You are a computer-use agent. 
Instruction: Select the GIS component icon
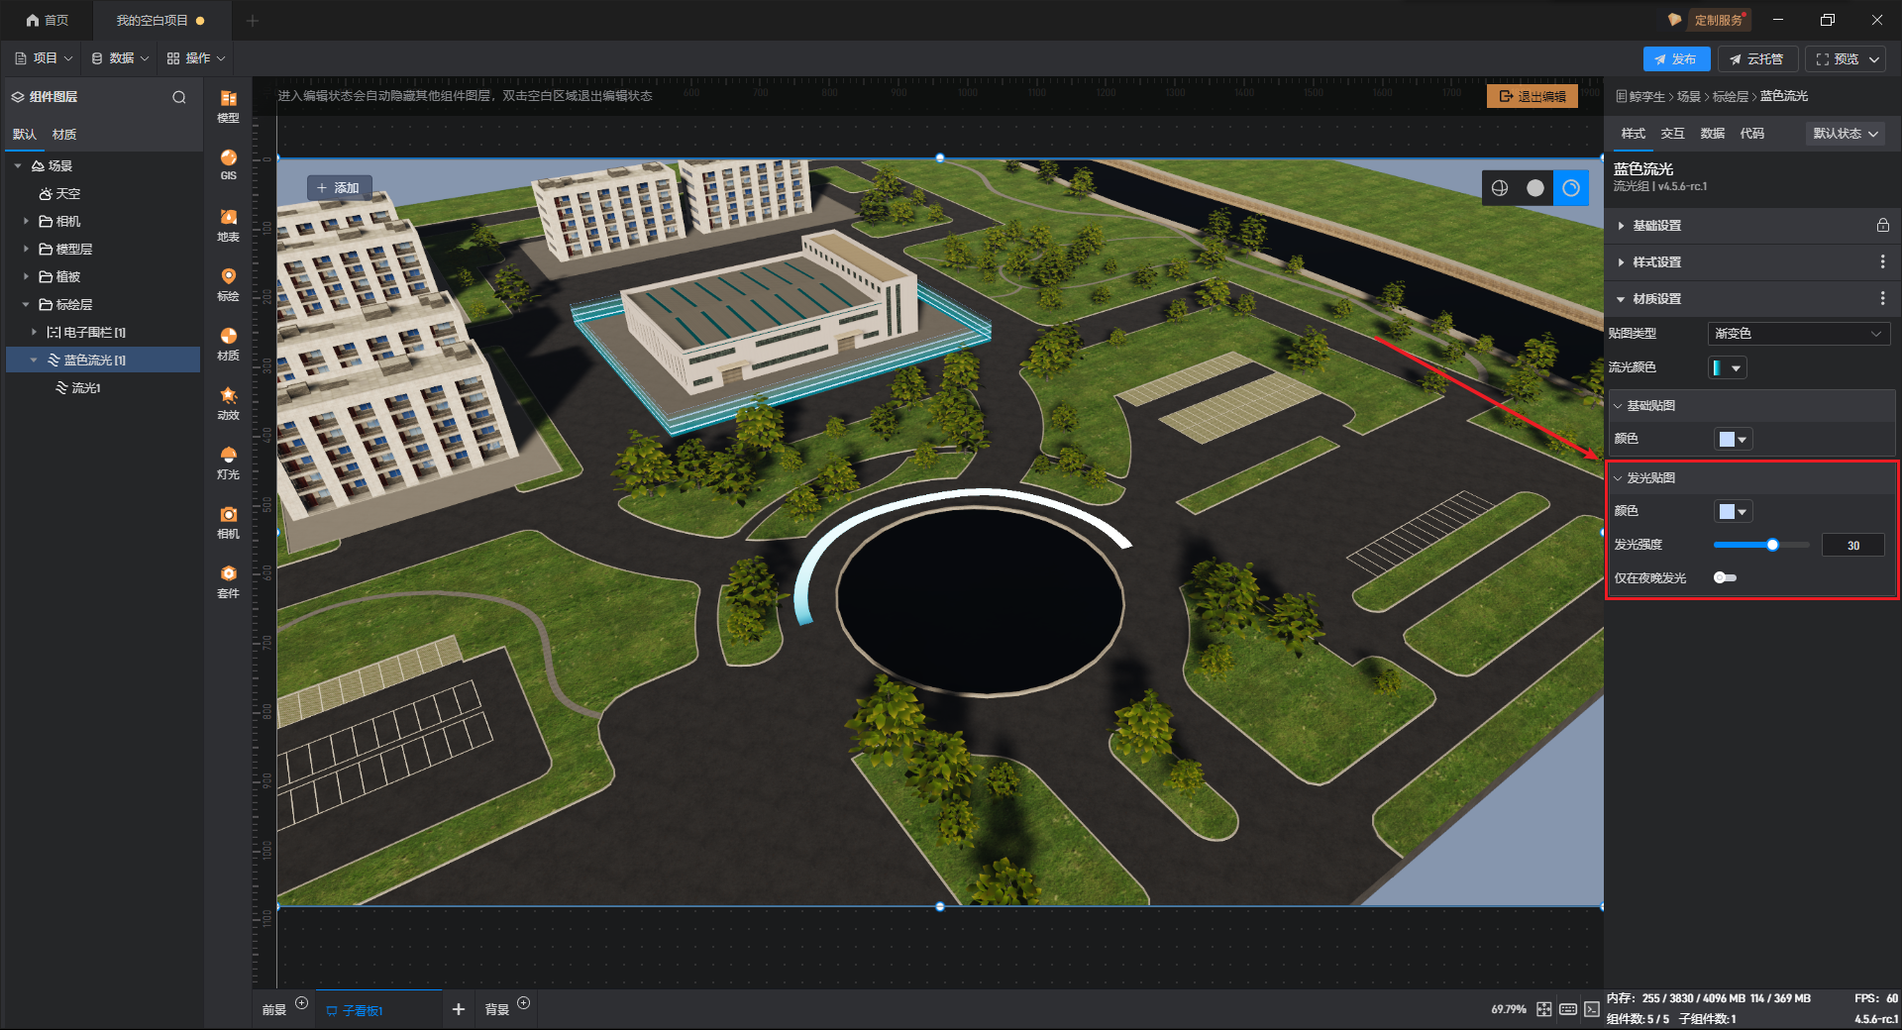point(228,163)
